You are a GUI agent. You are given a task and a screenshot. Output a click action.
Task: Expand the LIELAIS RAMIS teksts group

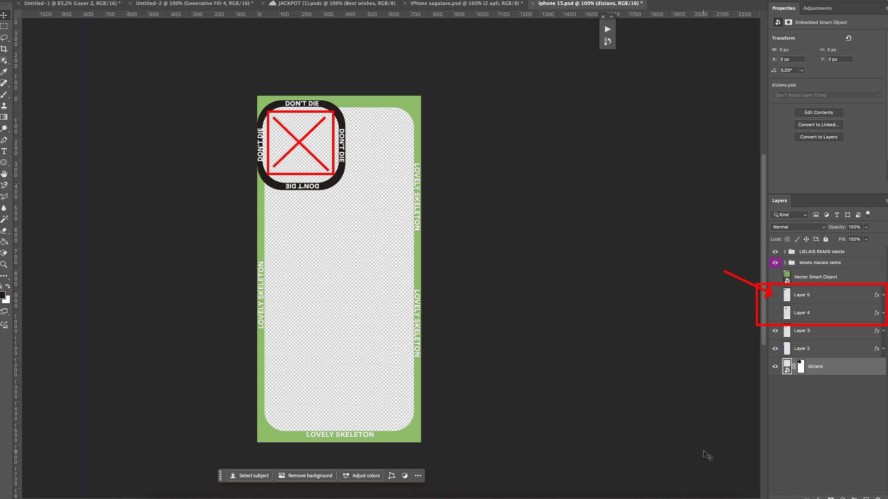[785, 252]
